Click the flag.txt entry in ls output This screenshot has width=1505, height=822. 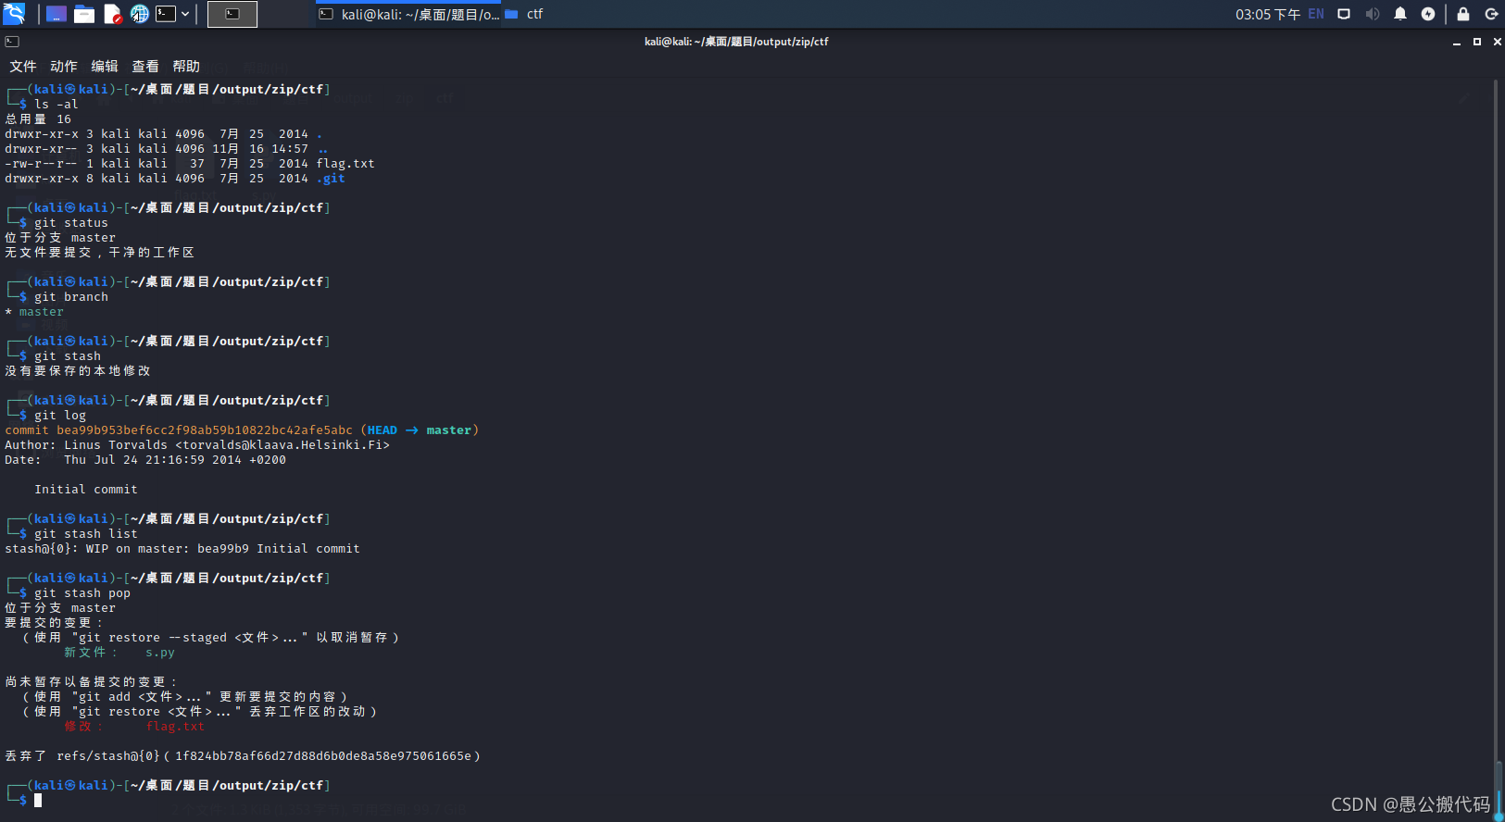click(345, 164)
